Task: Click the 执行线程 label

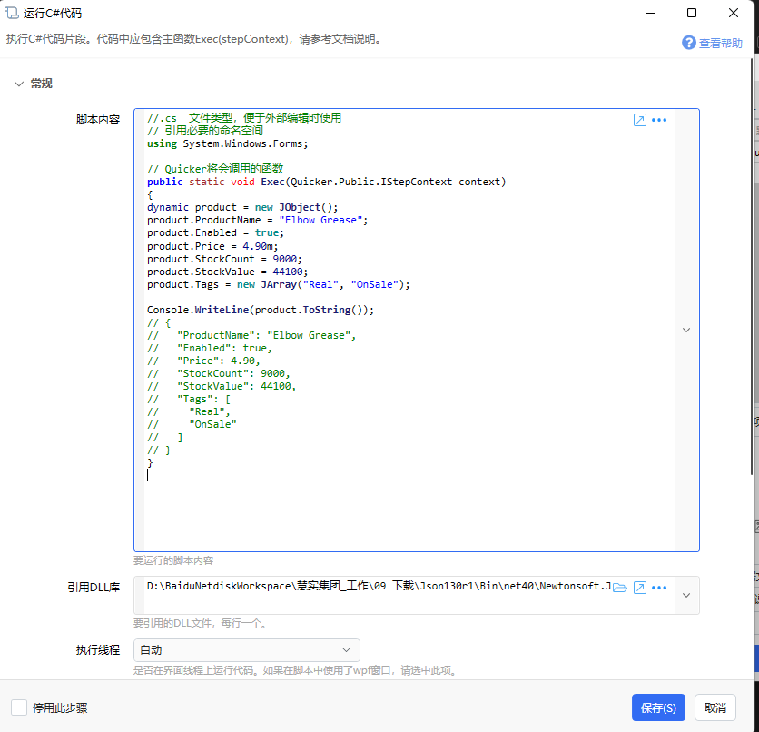Action: coord(98,650)
